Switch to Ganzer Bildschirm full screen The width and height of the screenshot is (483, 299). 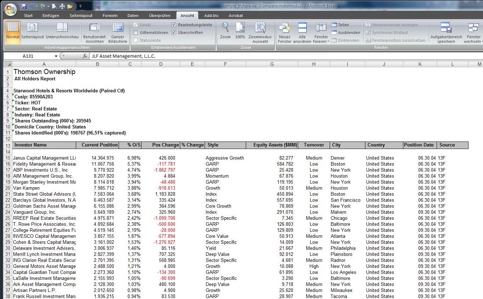(118, 32)
